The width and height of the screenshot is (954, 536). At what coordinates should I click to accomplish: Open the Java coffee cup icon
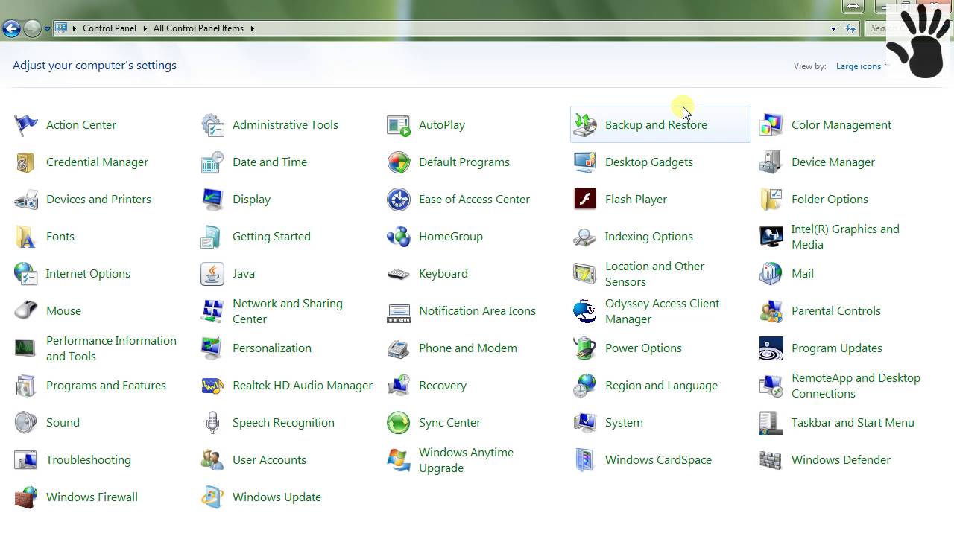click(212, 274)
